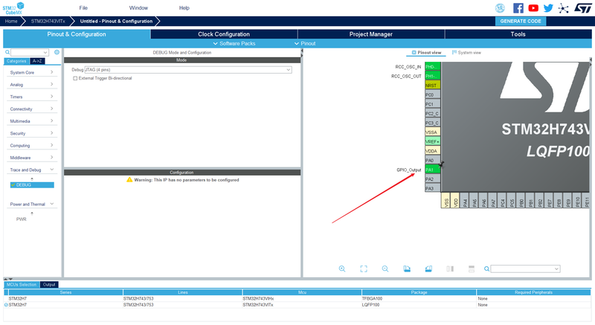The height and width of the screenshot is (325, 595).
Task: Click the PA1 pin on the chip
Action: 432,170
